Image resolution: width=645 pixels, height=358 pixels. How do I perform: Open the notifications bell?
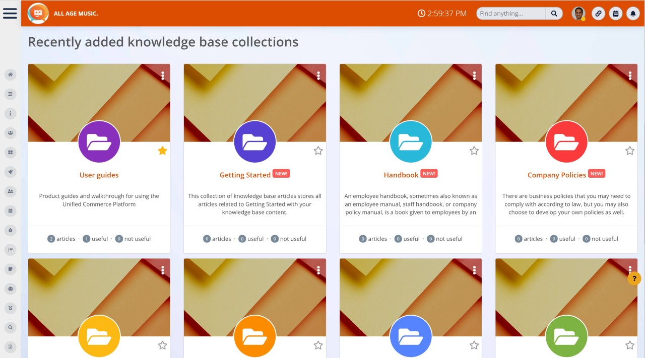tap(633, 14)
